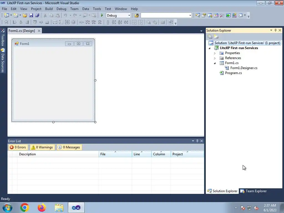
Task: Toggle the 0 Warnings filter
Action: tap(42, 147)
